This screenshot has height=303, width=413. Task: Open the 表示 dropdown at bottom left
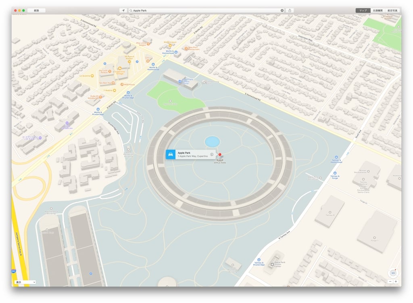(24, 282)
